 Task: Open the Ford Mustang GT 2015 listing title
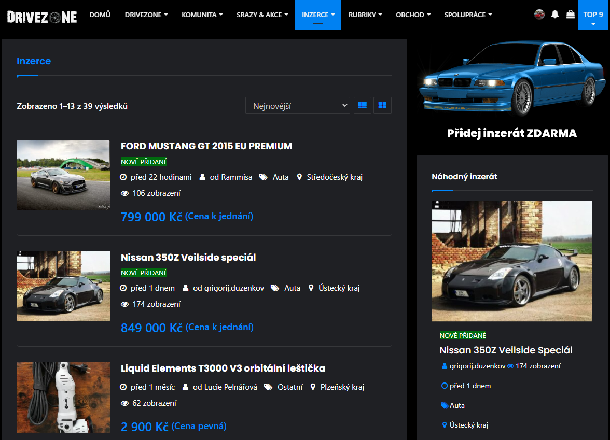(206, 146)
